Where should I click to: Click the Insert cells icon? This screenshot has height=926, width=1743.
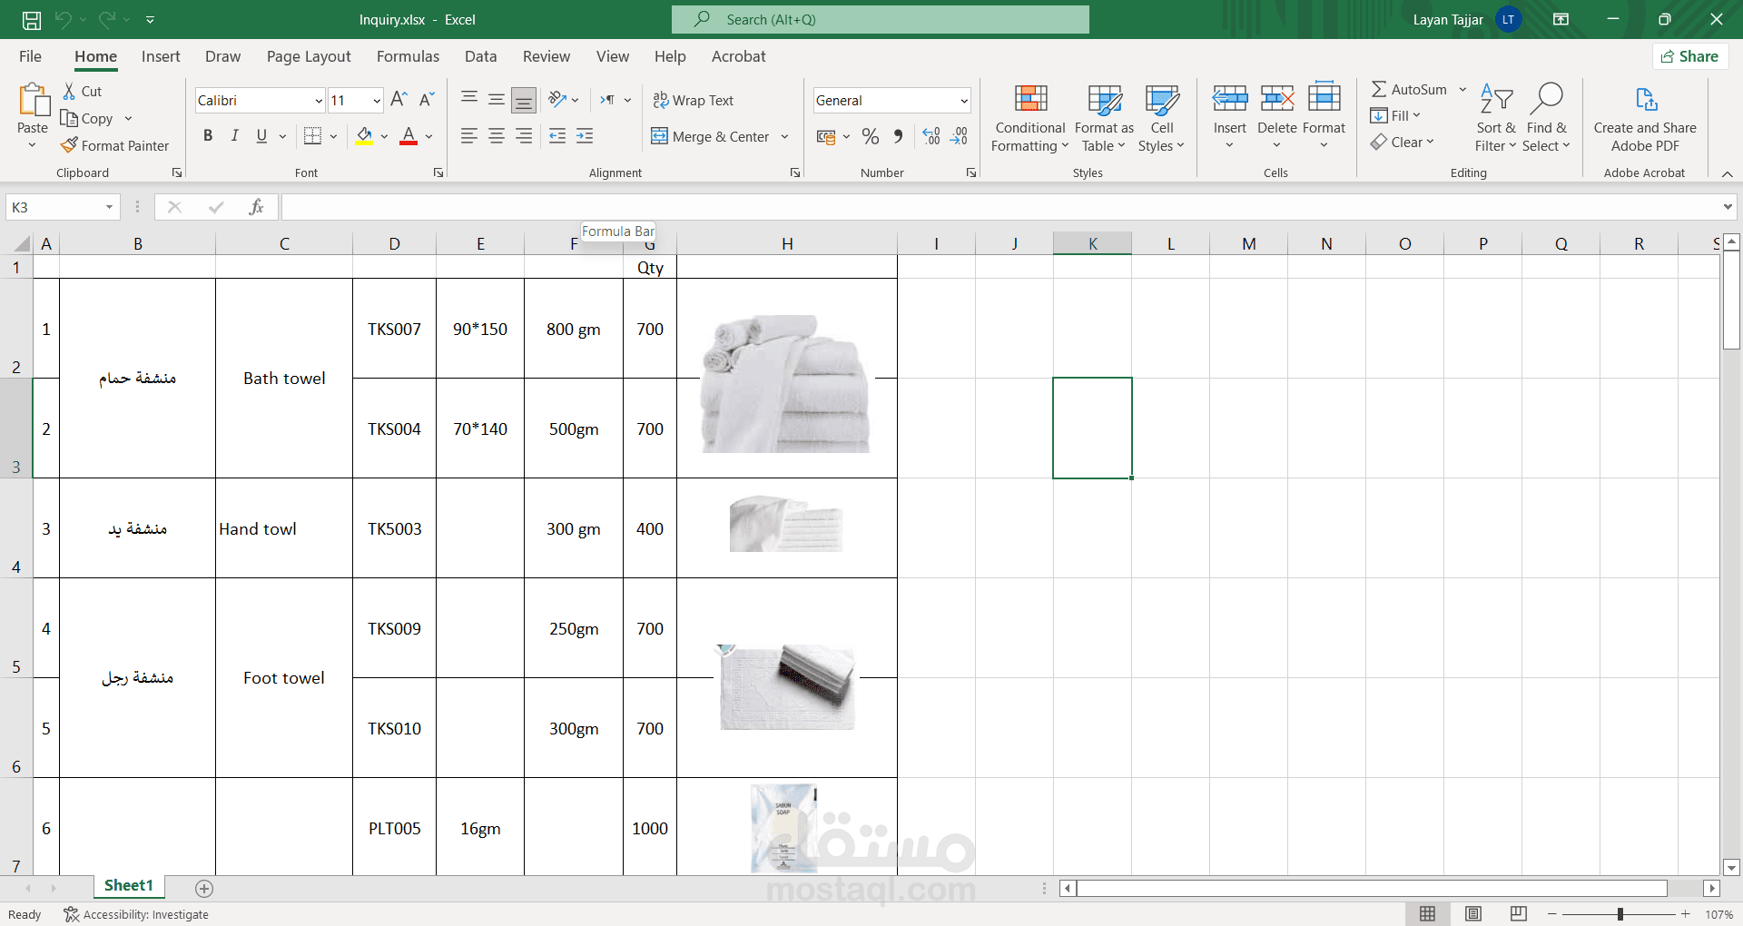pyautogui.click(x=1230, y=98)
